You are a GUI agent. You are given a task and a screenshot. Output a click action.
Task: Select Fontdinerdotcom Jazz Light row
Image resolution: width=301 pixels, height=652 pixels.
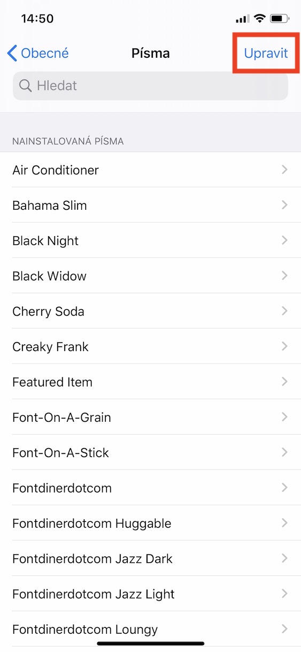click(150, 594)
